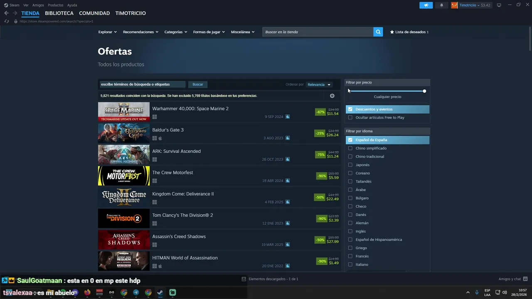This screenshot has height=299, width=532.
Task: Click the Timotriciio profile avatar
Action: coord(455,5)
